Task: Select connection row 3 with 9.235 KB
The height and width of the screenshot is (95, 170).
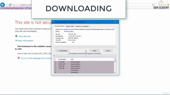Action: point(84,66)
